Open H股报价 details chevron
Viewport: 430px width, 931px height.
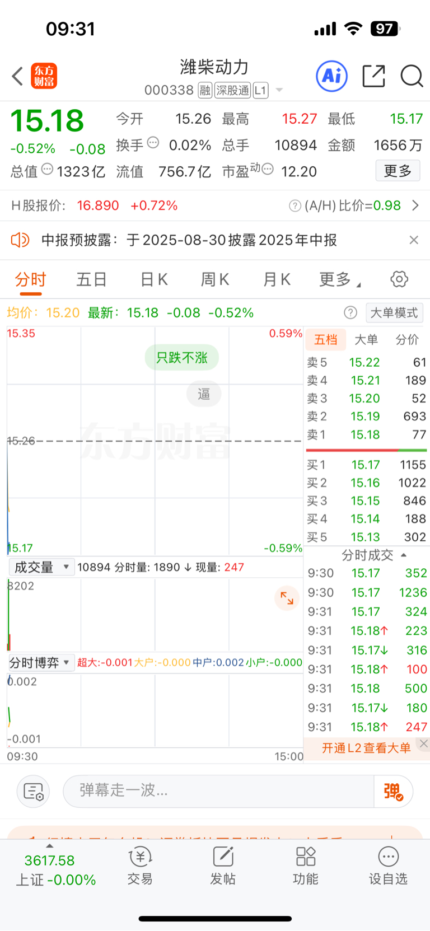coord(415,205)
